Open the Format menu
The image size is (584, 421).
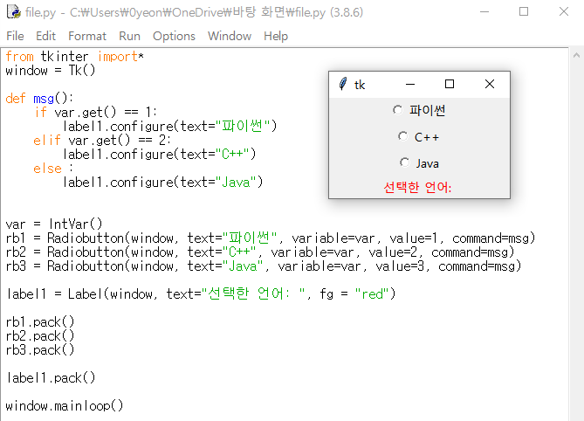point(87,36)
